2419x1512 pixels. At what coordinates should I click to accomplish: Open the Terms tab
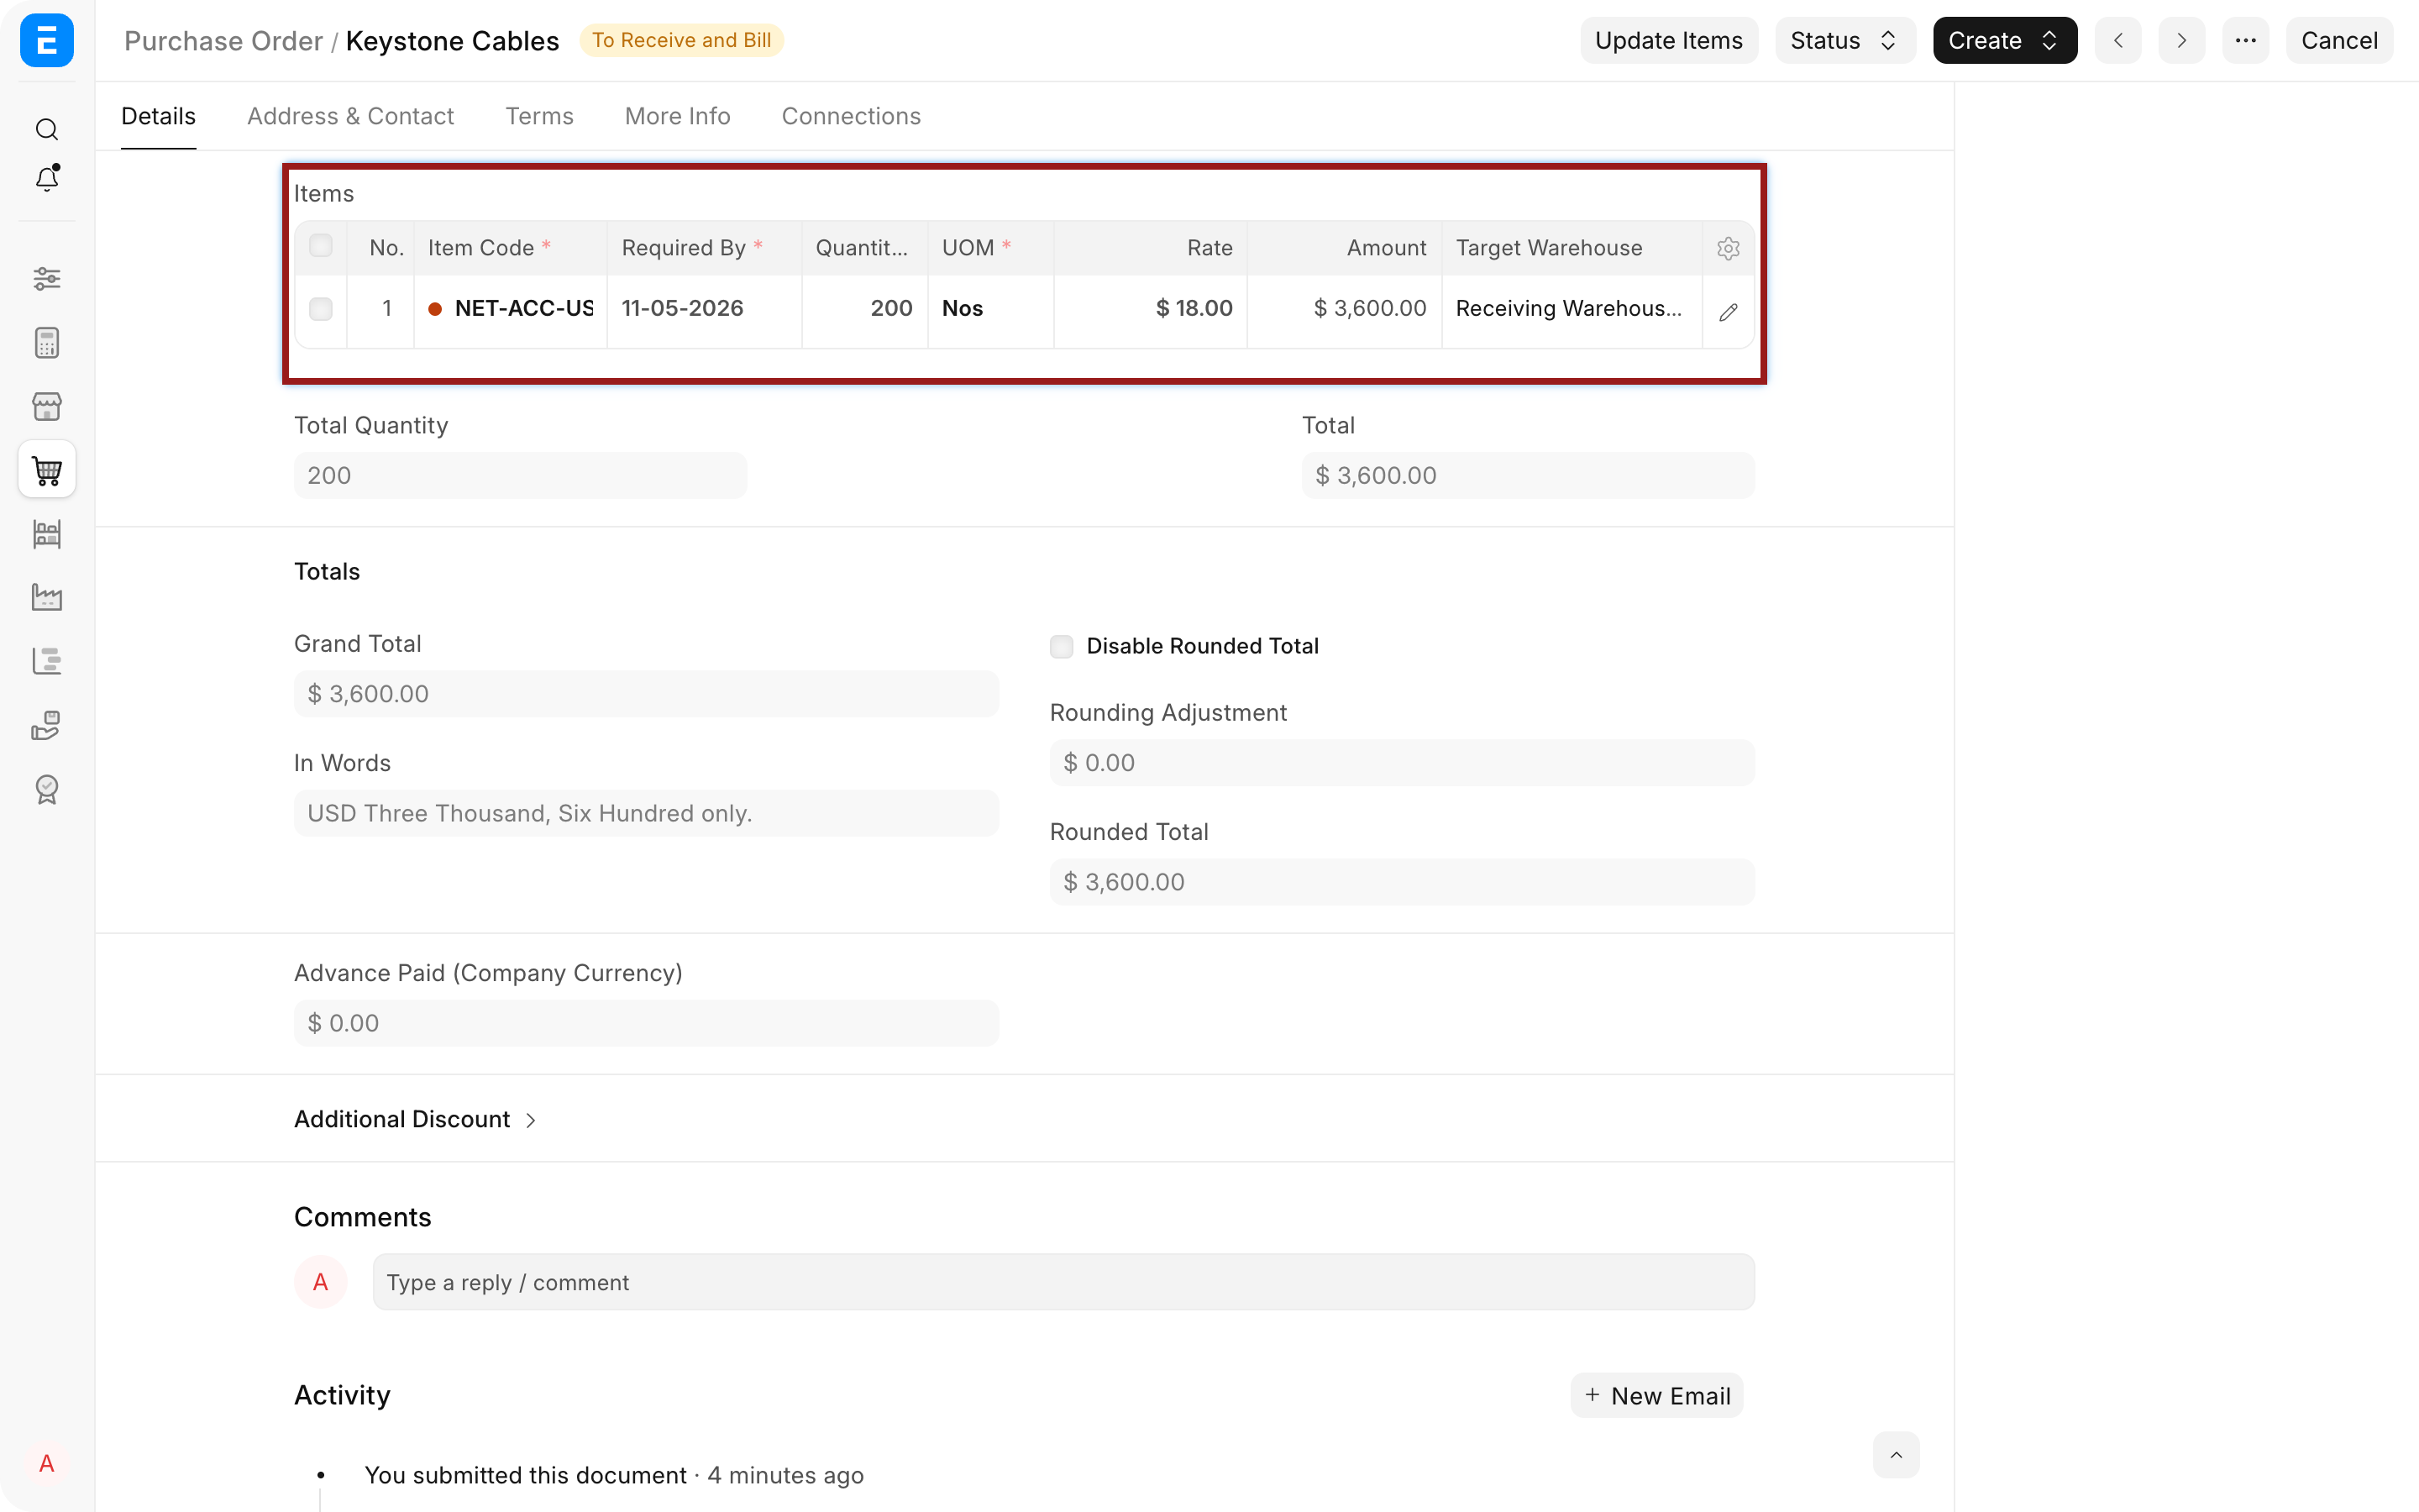538,116
